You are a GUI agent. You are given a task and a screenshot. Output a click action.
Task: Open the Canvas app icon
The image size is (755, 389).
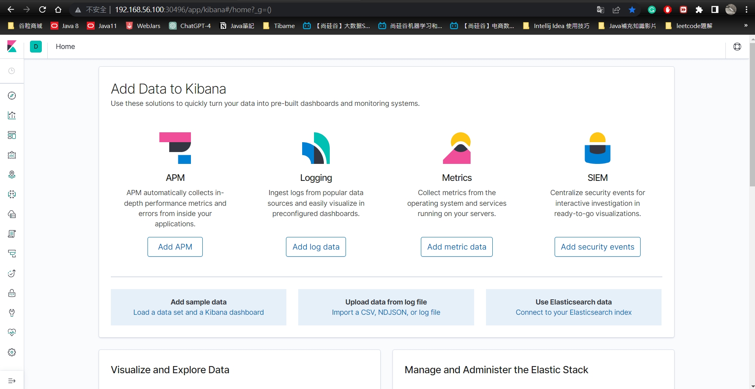pos(12,155)
